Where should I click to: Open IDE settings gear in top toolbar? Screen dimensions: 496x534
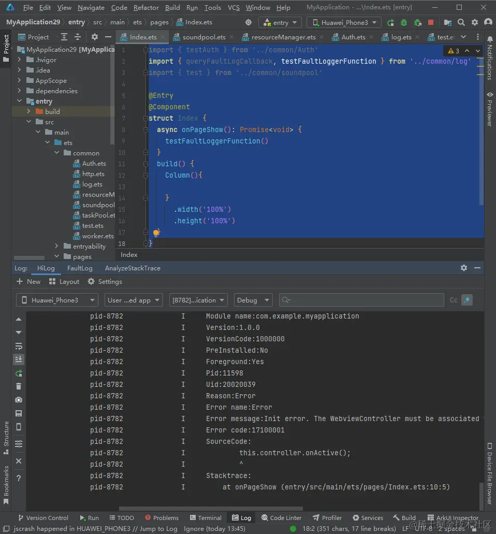click(x=475, y=22)
